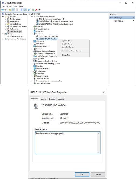
Task: Select the USB2.0 FHD UVC WebCam icon
Action: tap(37, 36)
